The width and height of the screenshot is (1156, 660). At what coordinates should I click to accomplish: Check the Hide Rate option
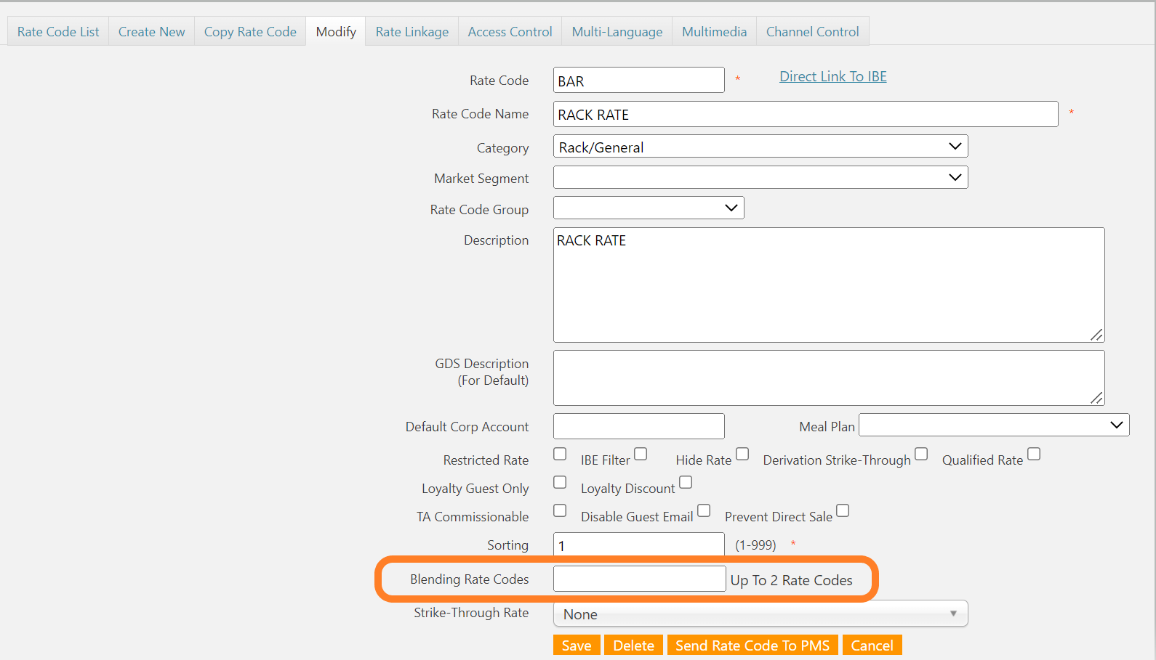pos(742,454)
